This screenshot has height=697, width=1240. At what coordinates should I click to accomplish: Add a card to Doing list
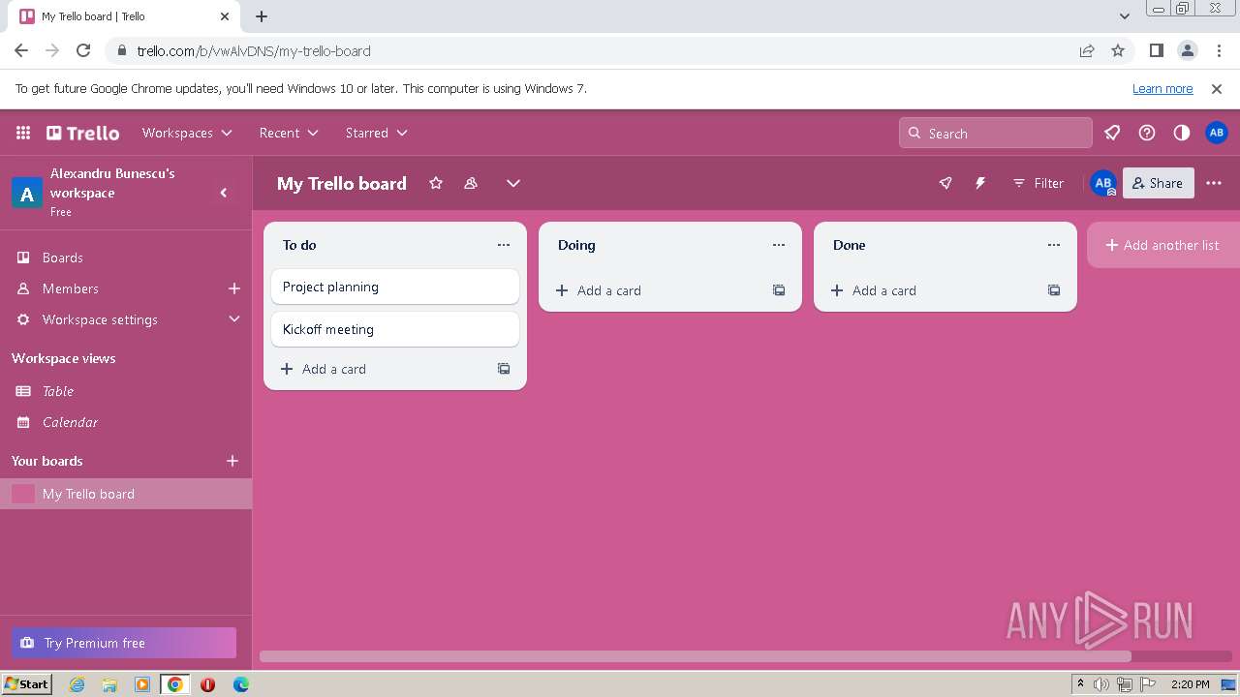655,290
